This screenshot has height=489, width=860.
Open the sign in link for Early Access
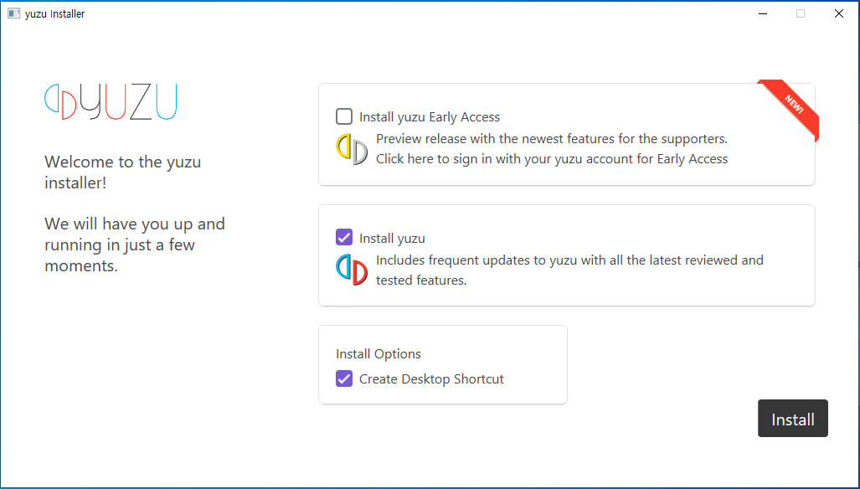click(552, 159)
